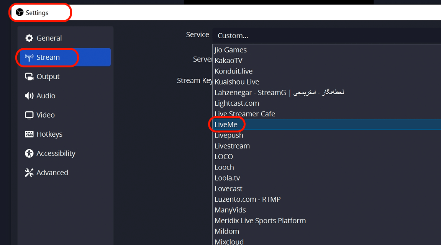
Task: Click the Stream antenna icon
Action: coord(29,57)
